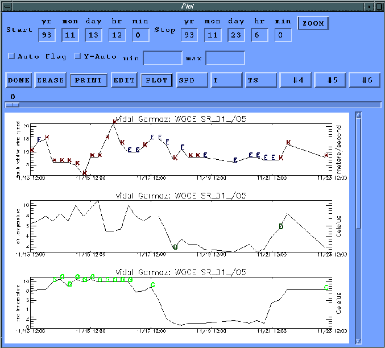385x348 pixels.
Task: Click the #4 plot slot button
Action: pyautogui.click(x=297, y=80)
